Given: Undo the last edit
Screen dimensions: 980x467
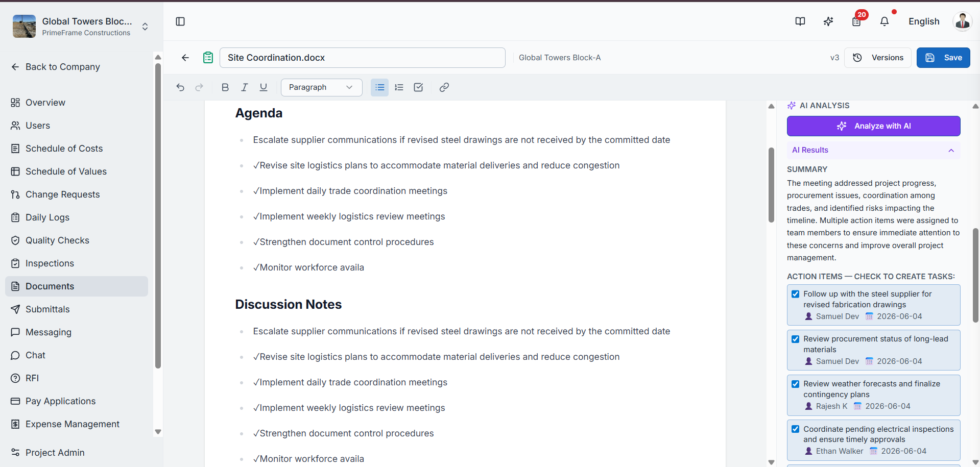Looking at the screenshot, I should (180, 87).
